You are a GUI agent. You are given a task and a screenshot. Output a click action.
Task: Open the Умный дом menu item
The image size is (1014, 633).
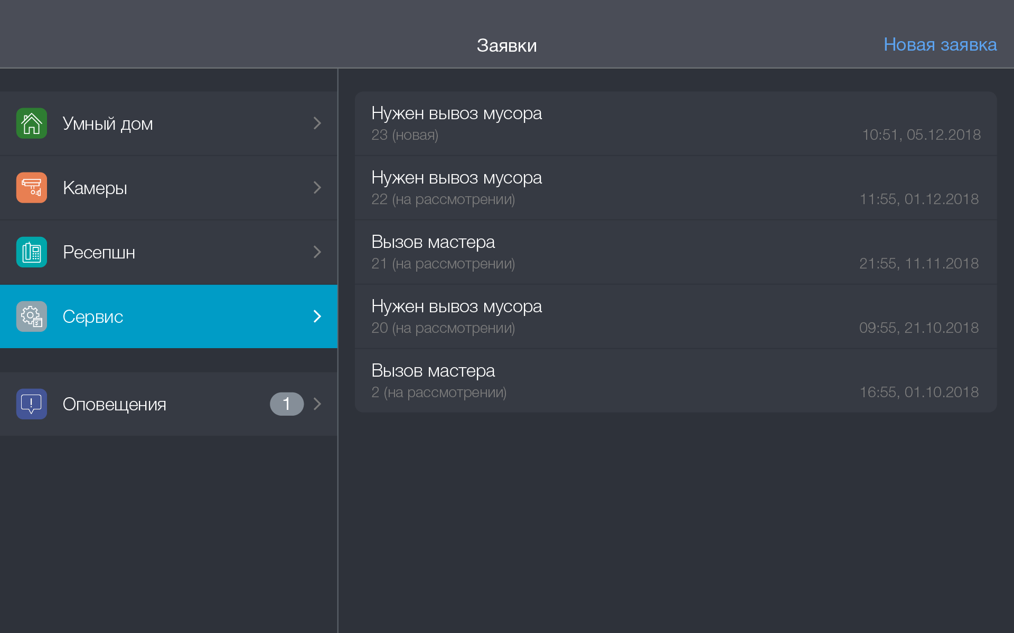click(108, 123)
